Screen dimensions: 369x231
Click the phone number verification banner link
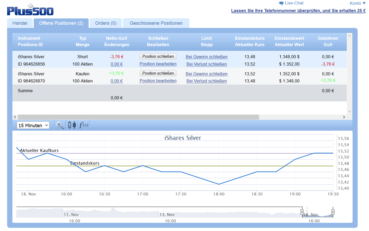click(298, 11)
